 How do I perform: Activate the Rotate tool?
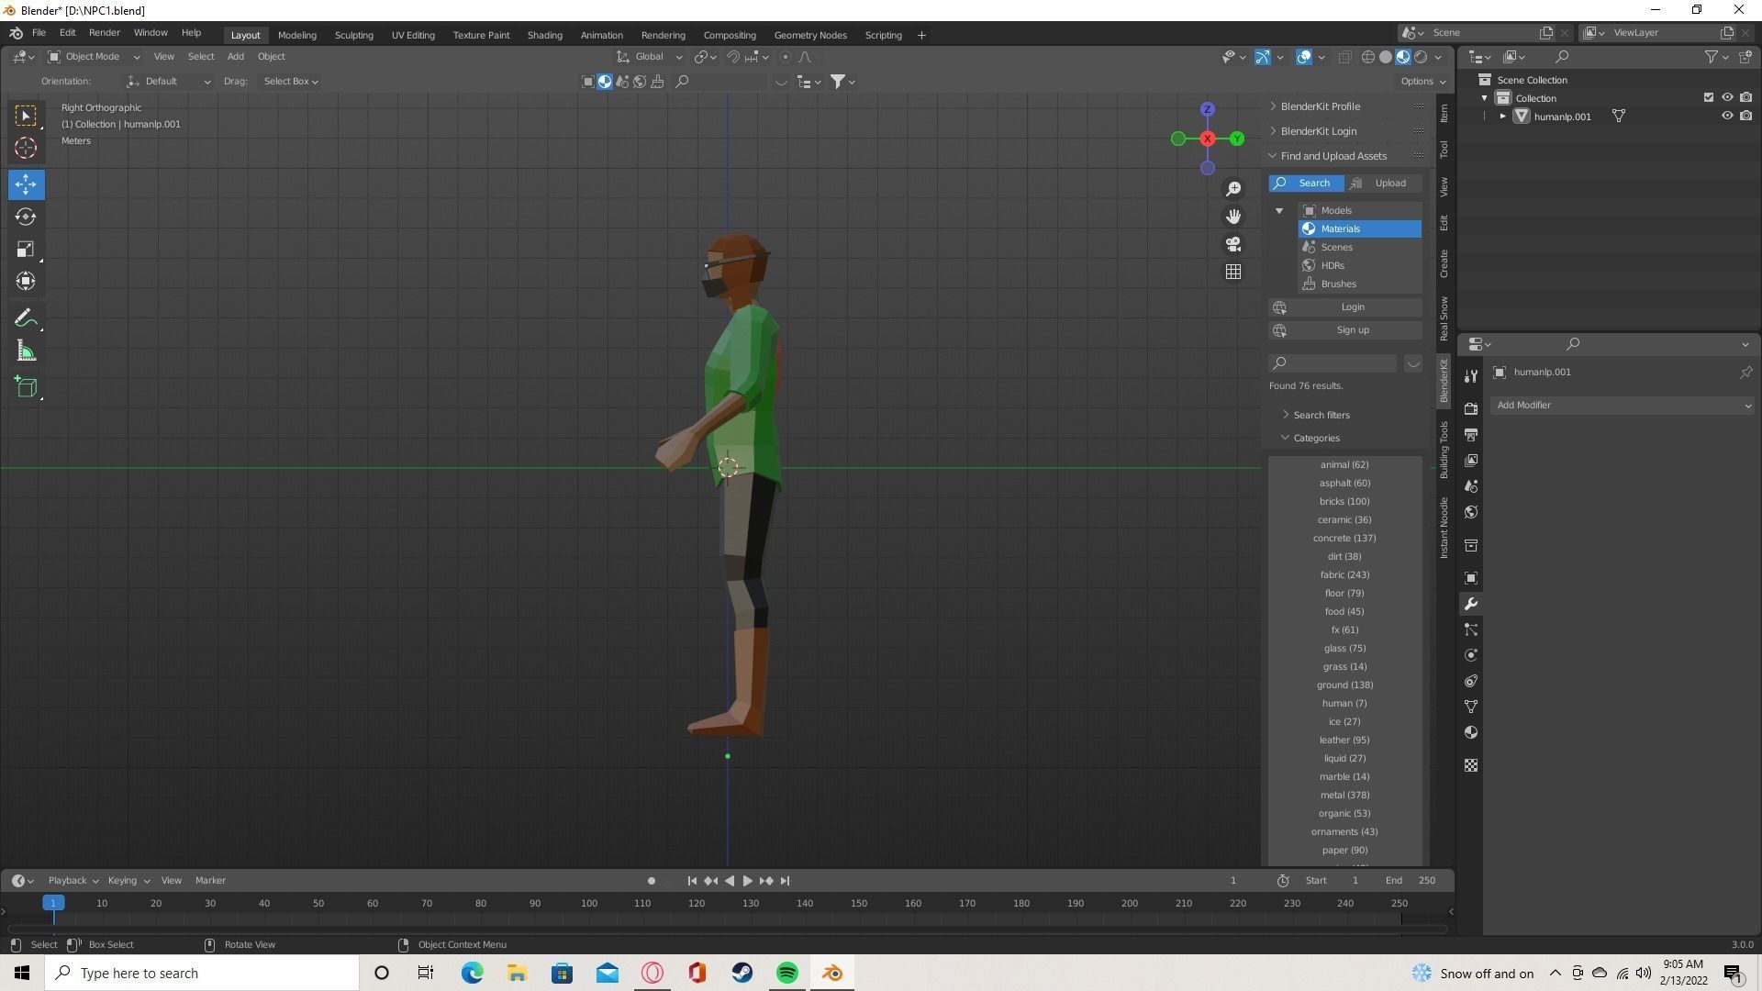(x=26, y=217)
